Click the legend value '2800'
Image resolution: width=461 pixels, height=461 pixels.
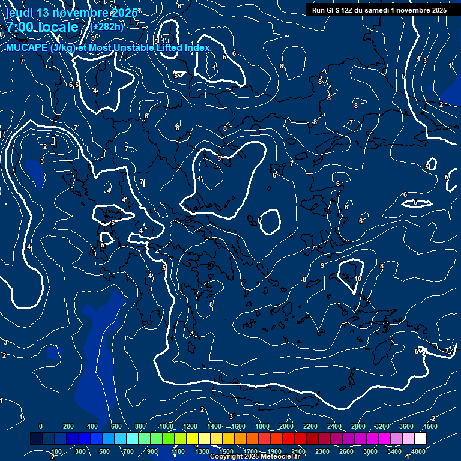tap(358, 426)
